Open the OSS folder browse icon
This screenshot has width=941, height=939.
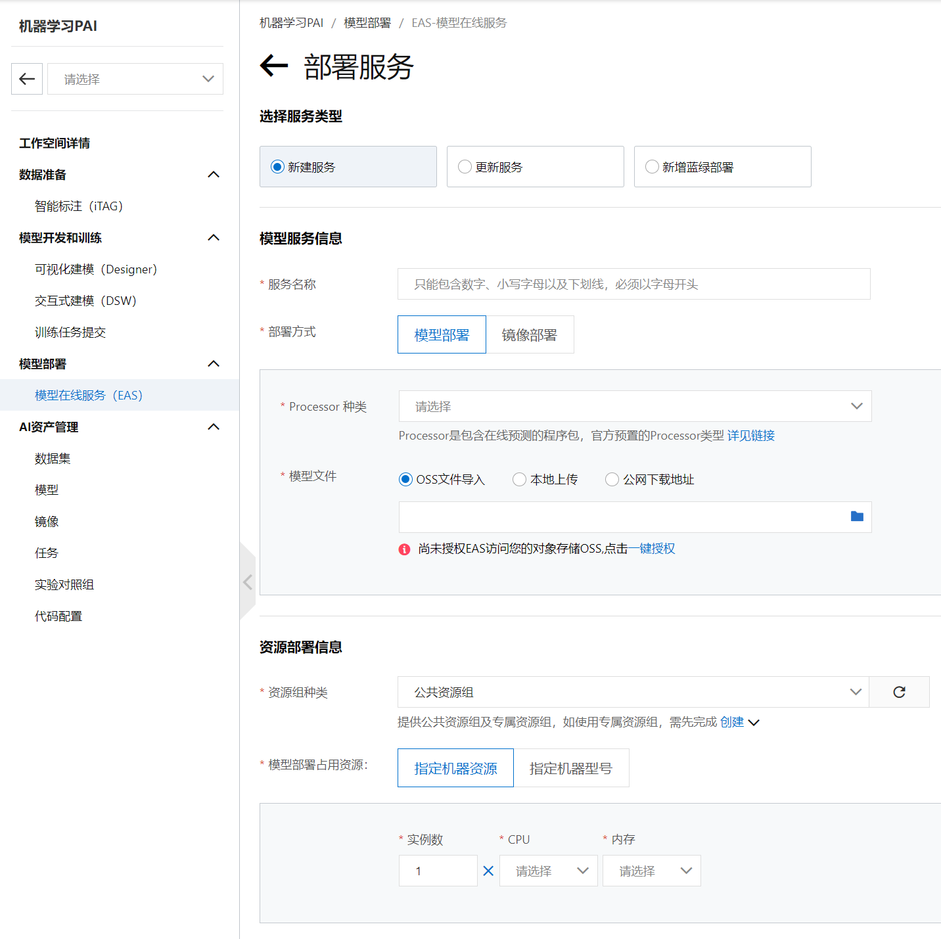click(x=857, y=516)
